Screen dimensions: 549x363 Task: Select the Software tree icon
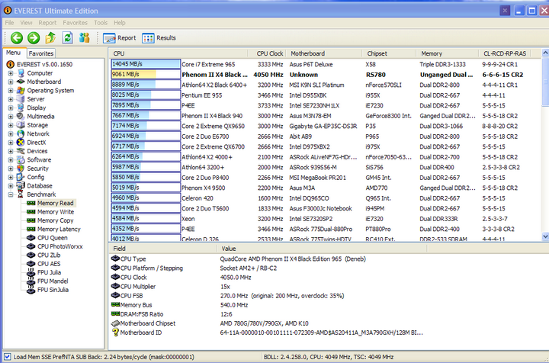pos(21,159)
